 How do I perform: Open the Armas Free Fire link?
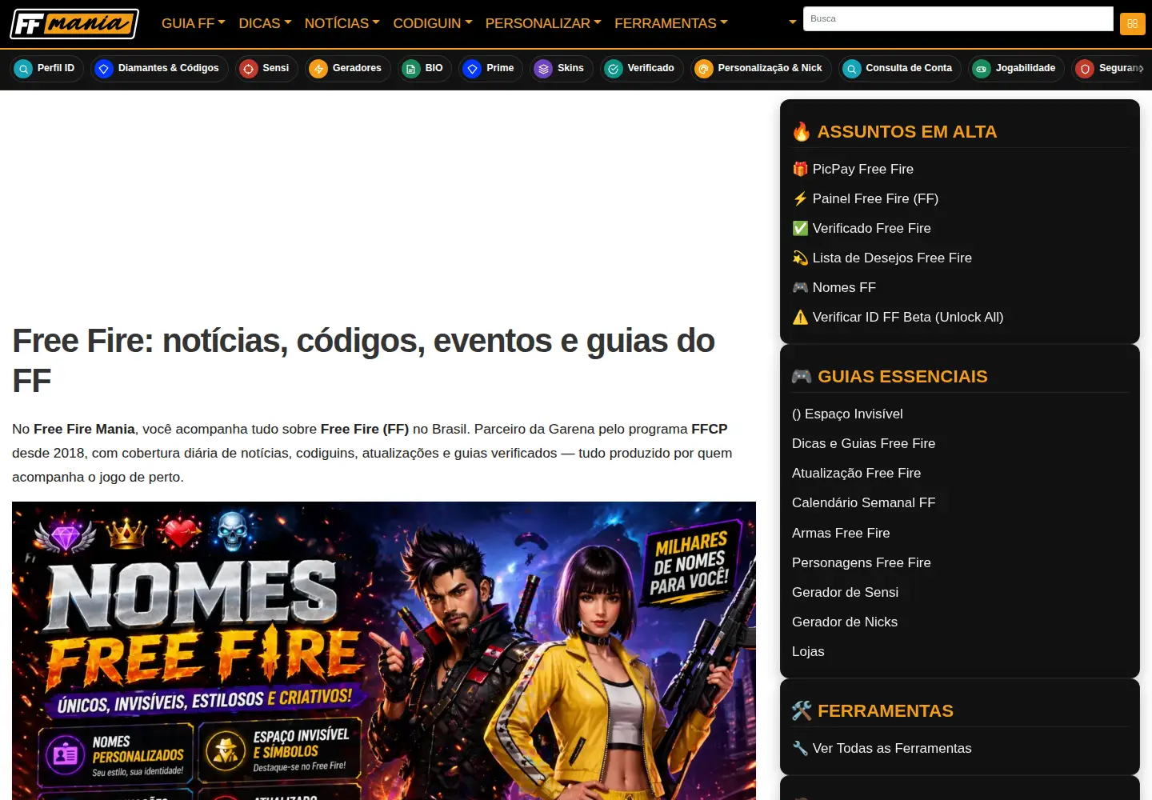click(x=841, y=533)
